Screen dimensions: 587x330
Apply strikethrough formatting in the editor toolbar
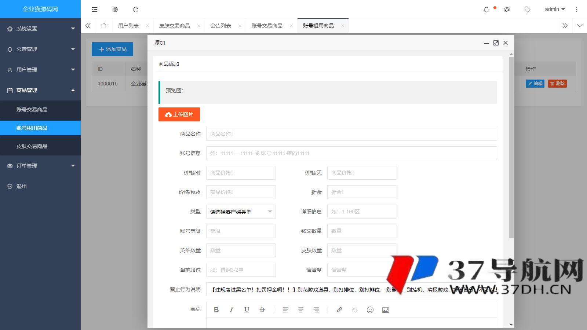click(x=262, y=310)
